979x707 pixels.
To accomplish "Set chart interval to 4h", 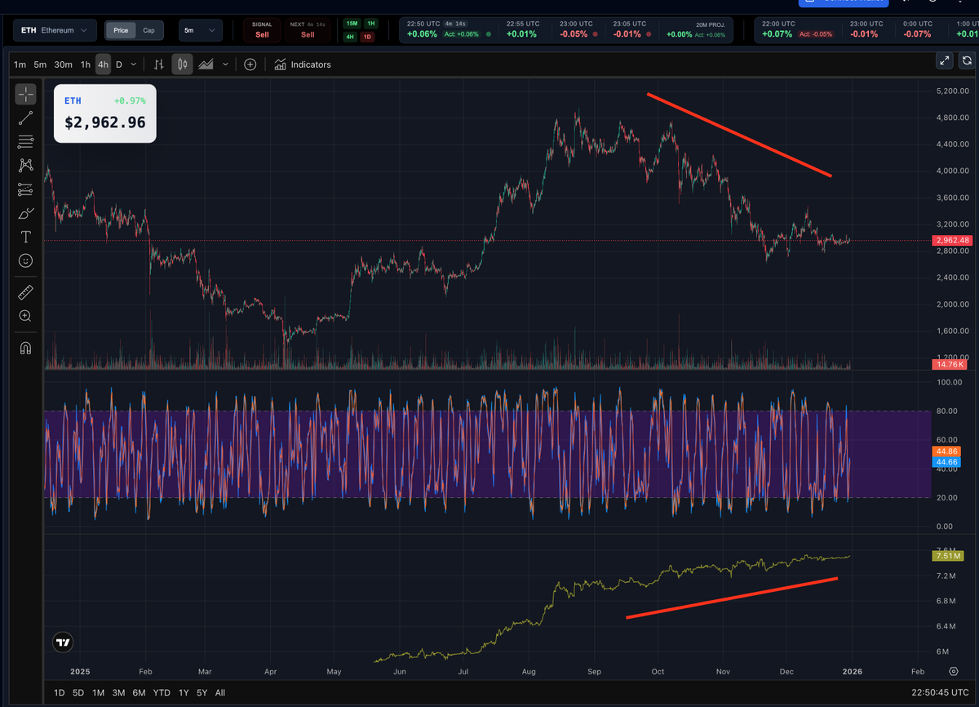I will (x=103, y=64).
